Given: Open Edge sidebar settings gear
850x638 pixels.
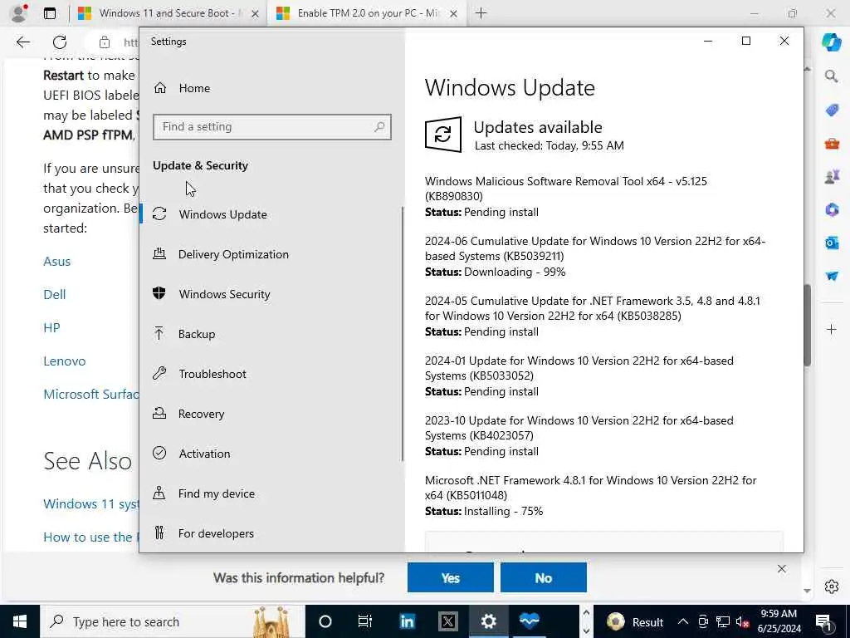Looking at the screenshot, I should (832, 586).
